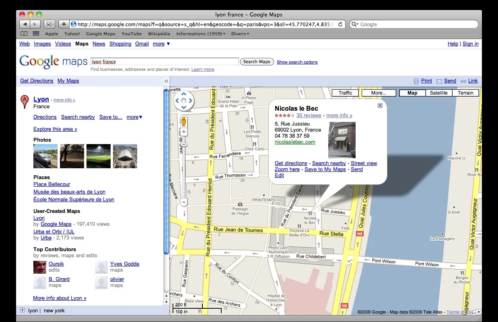Open the Divers bookmarks folder
The image size is (498, 322).
coord(240,34)
